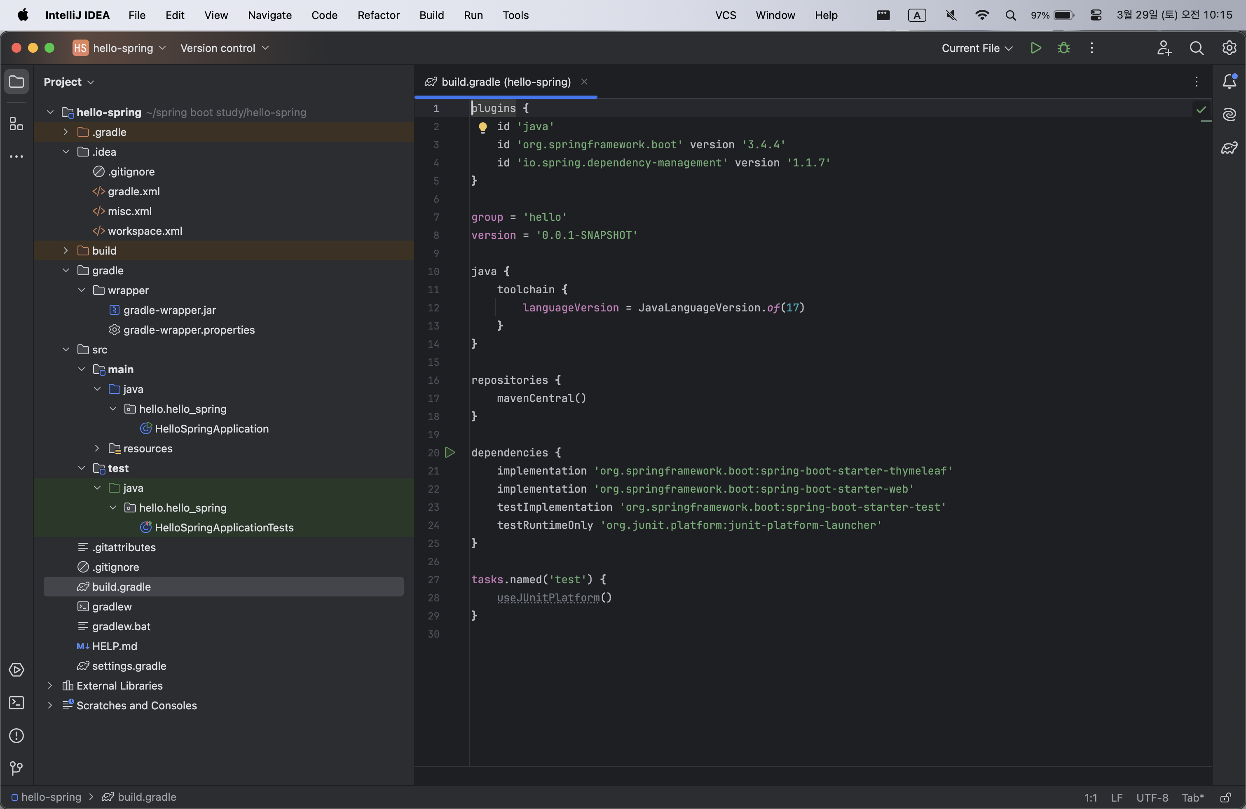Viewport: 1246px width, 809px height.
Task: Click the intention lightbulb on line 2
Action: pyautogui.click(x=482, y=127)
